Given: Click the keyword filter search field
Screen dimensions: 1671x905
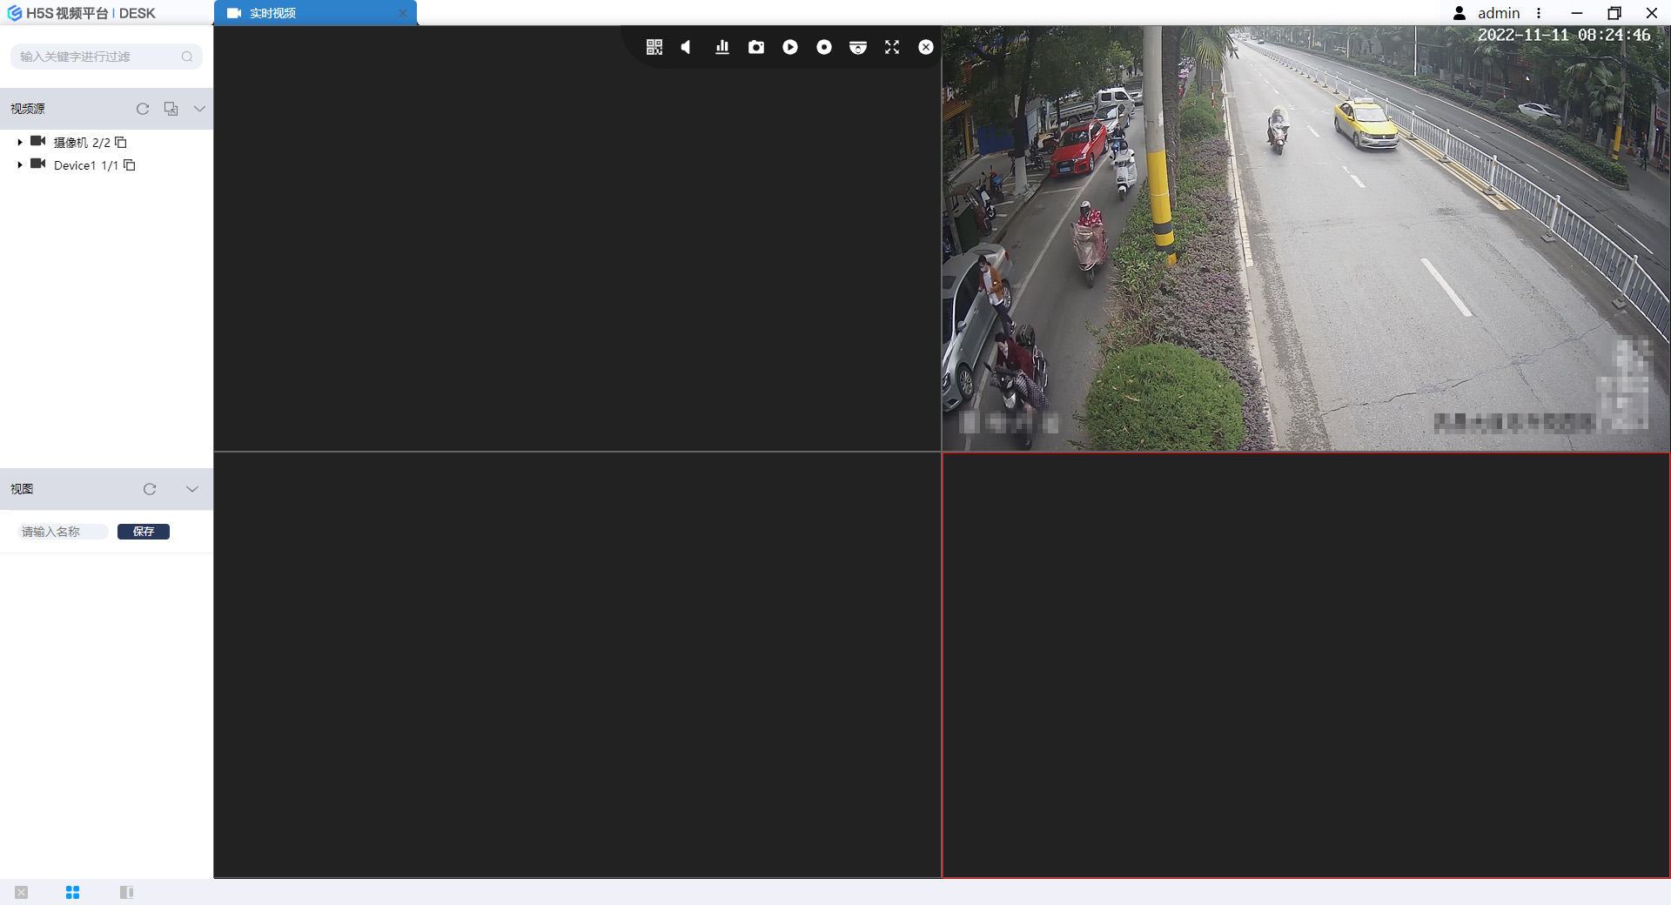Looking at the screenshot, I should tap(97, 57).
